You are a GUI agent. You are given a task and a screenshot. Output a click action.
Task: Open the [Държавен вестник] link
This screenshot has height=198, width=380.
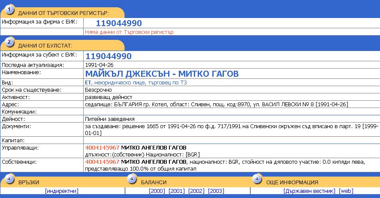(x=309, y=191)
